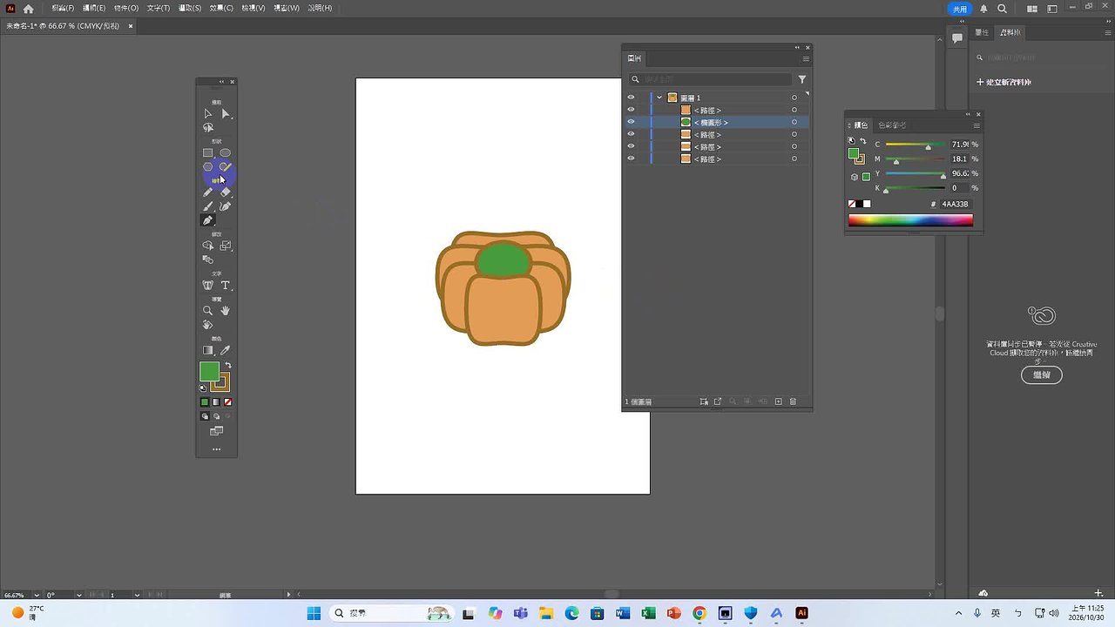The height and width of the screenshot is (627, 1115).
Task: Select the Type tool T icon
Action: click(226, 285)
